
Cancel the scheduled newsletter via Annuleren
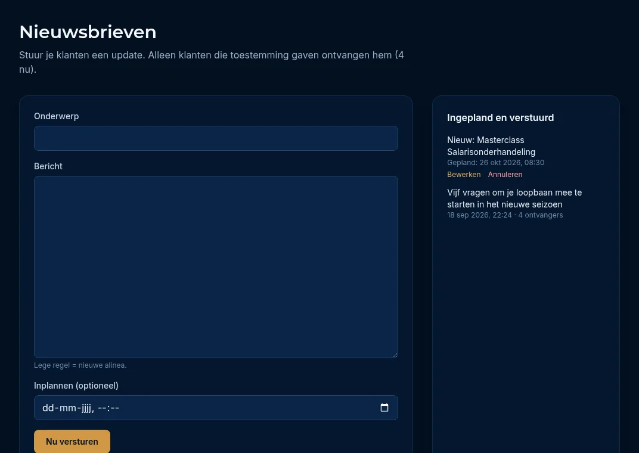point(505,175)
